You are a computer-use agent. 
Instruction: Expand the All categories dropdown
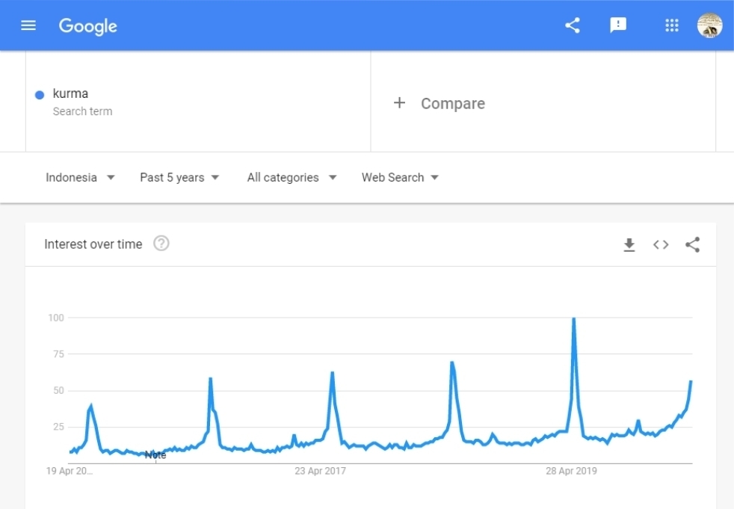[x=292, y=177]
